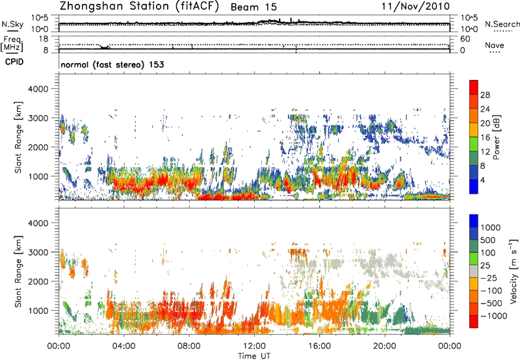Click the date '11/Nov/2010'

(415, 6)
